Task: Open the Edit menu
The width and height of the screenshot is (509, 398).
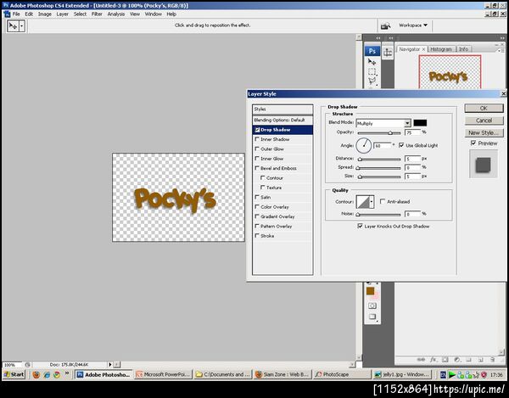Action: pyautogui.click(x=29, y=14)
